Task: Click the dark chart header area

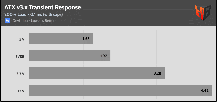Action: (108, 13)
